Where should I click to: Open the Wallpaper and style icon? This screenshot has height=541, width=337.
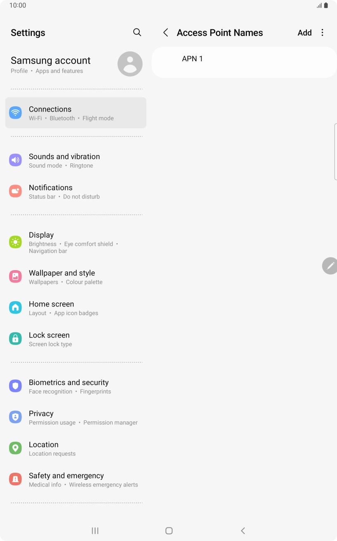(x=15, y=277)
